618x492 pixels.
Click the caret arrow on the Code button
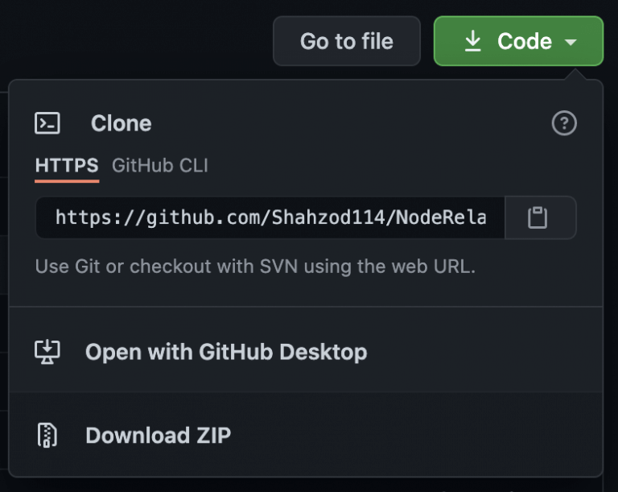coord(571,42)
